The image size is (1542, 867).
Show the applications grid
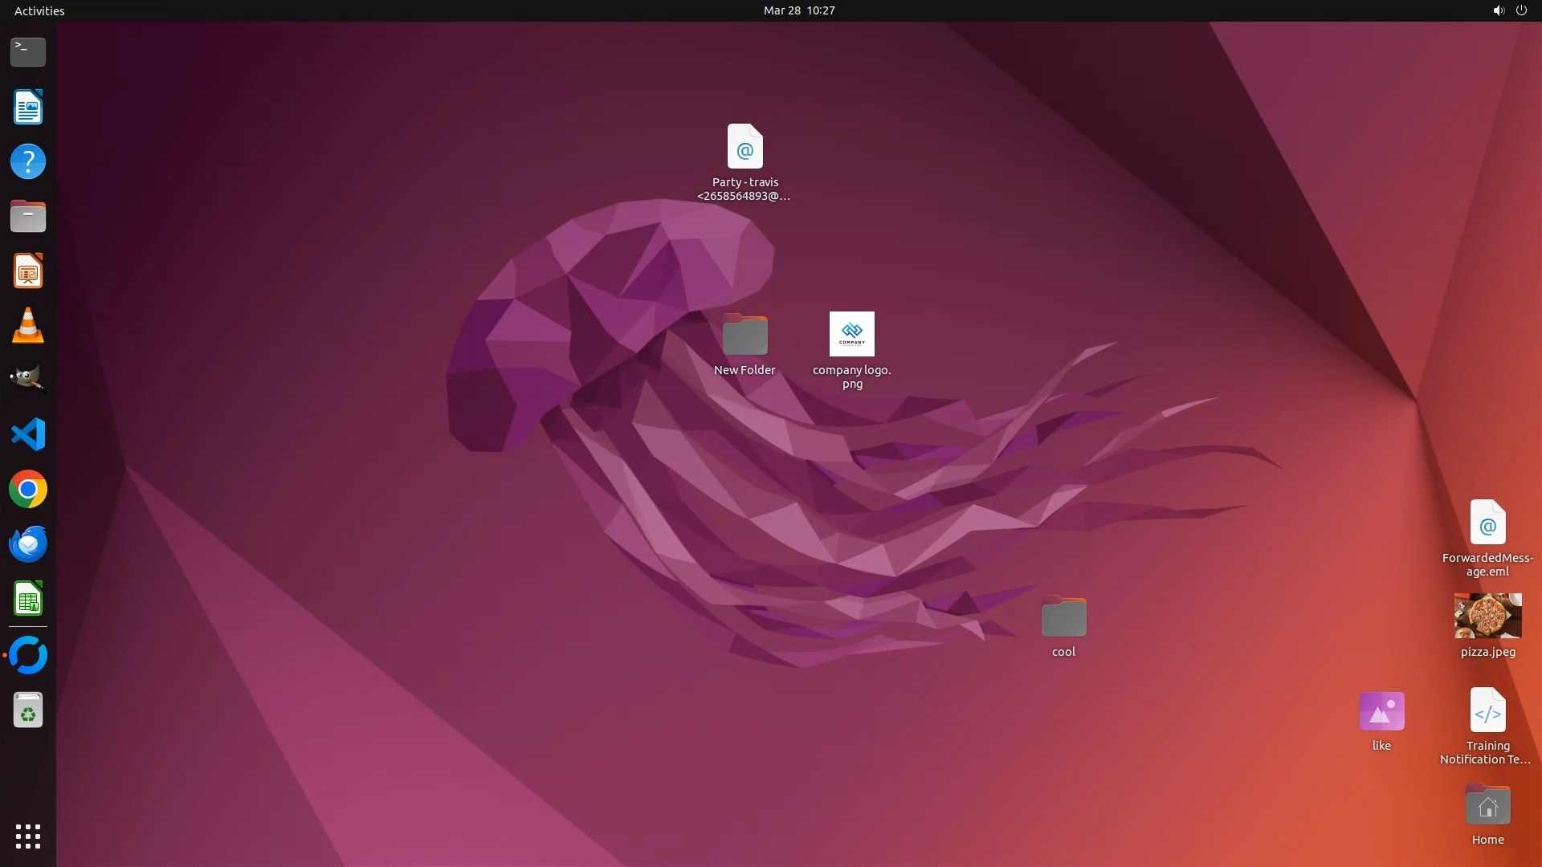coord(28,836)
